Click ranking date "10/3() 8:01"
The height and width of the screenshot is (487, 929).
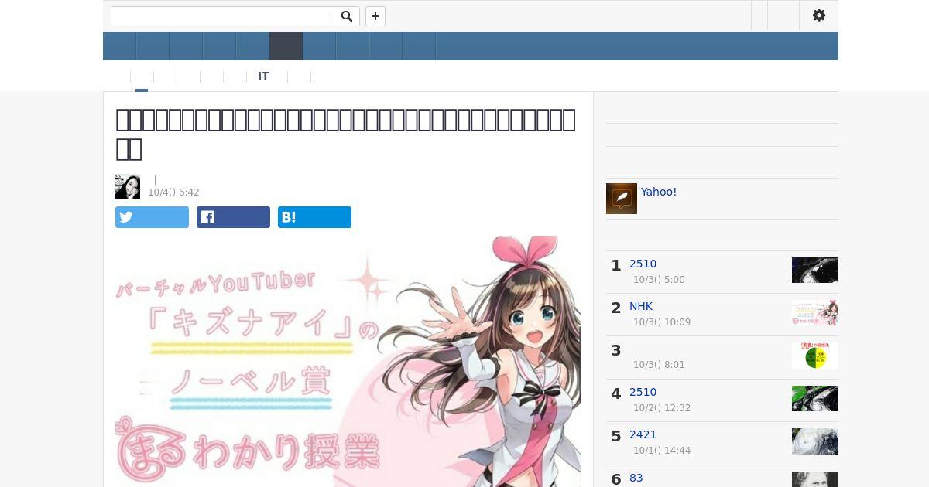click(x=659, y=365)
